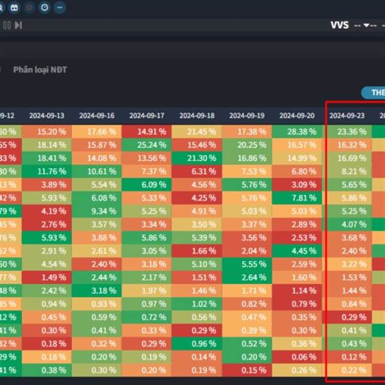Viewport: 385px width, 385px height.
Task: Switch to the Phân loại NĐT tab
Action: pos(40,70)
